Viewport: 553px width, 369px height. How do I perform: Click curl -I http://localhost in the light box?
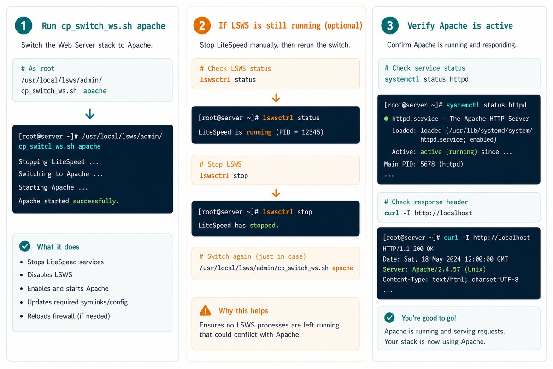428,213
